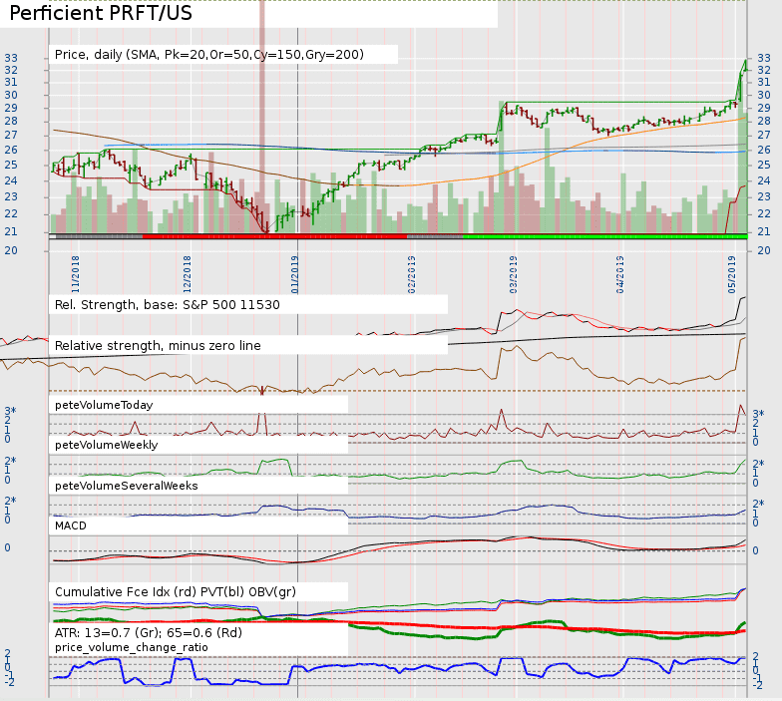Image resolution: width=782 pixels, height=701 pixels.
Task: Click the 02/2019 date label
Action: tap(412, 273)
